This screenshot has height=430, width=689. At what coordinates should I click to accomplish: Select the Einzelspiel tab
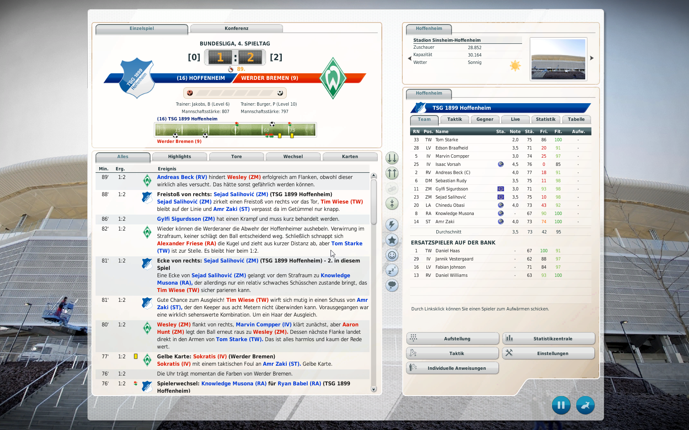[x=141, y=29]
